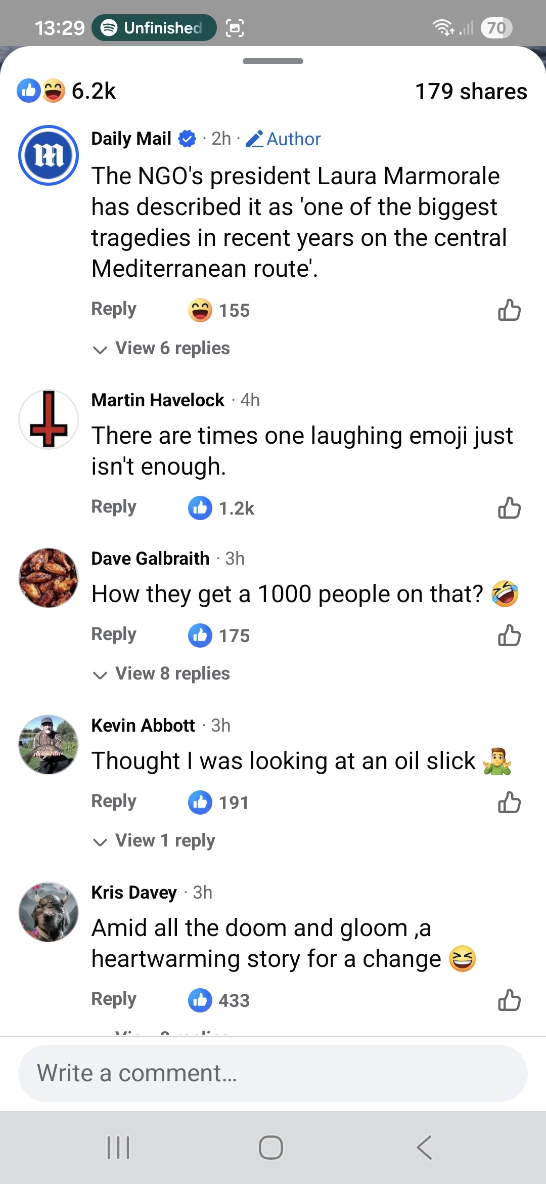Like Kevin Abbott's comment with thumbs-up
The width and height of the screenshot is (546, 1184).
[x=509, y=802]
